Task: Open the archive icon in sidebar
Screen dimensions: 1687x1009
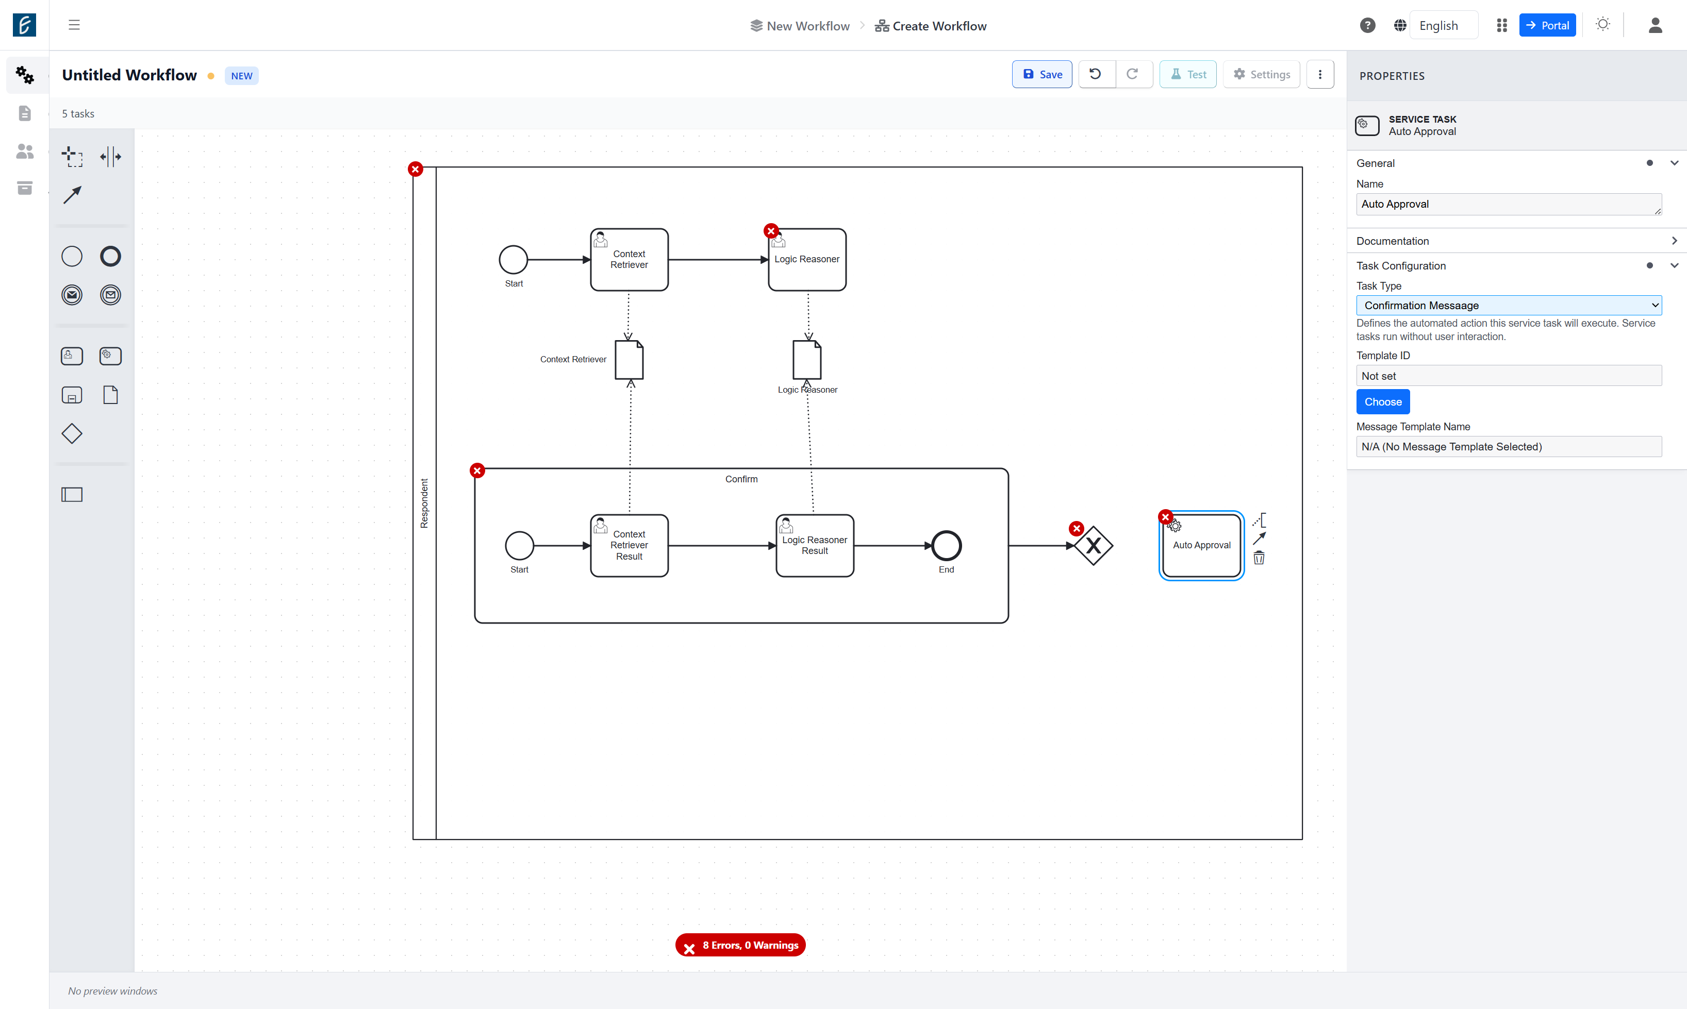Action: [x=25, y=188]
